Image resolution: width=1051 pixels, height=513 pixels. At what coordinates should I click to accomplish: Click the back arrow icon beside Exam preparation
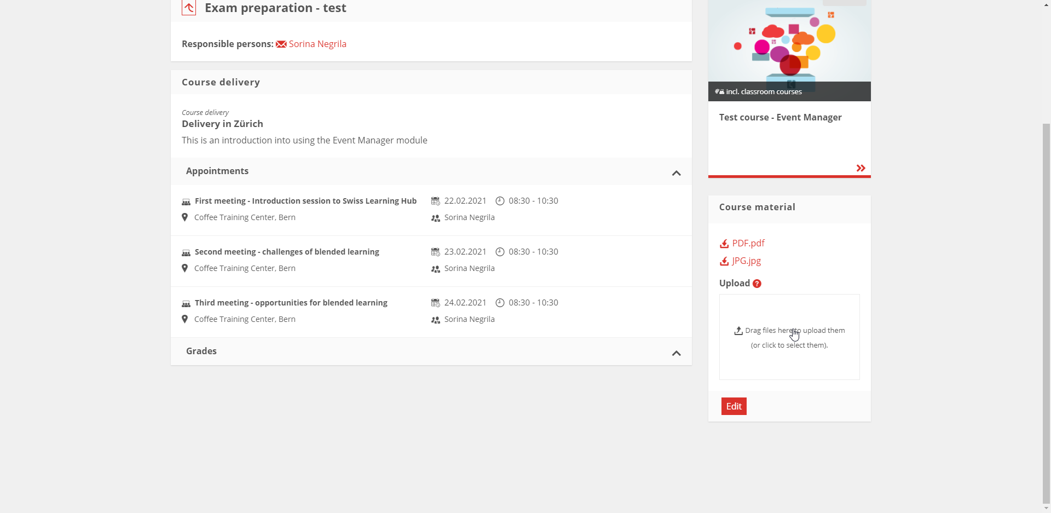(x=189, y=8)
